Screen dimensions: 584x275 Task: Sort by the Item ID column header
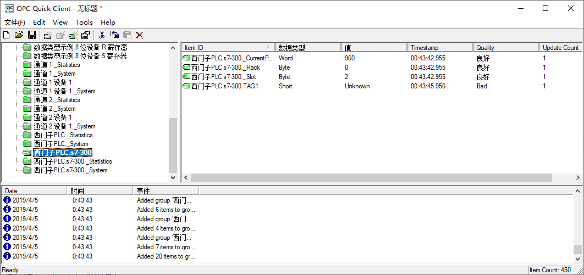coord(228,48)
